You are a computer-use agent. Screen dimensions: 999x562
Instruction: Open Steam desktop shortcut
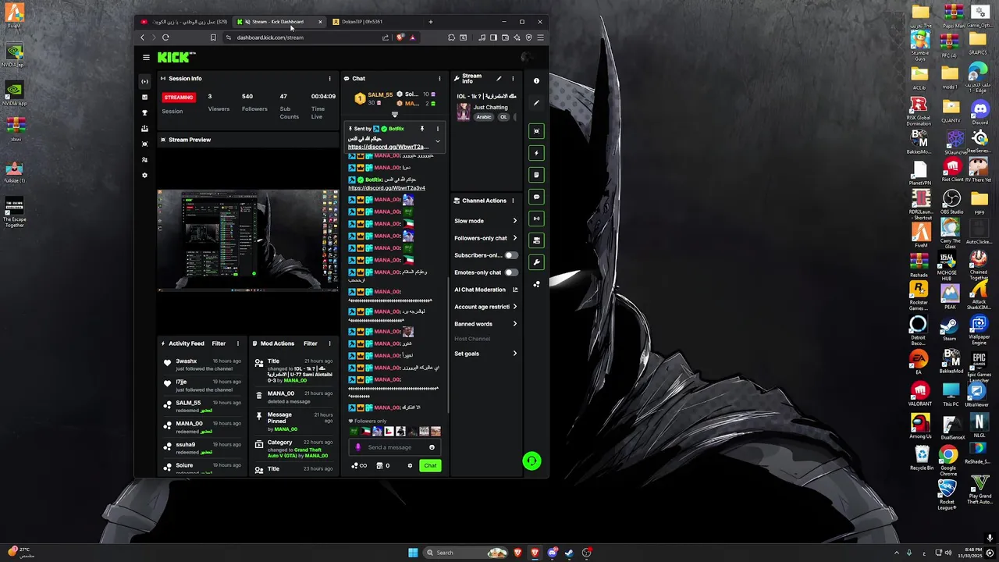tap(949, 329)
